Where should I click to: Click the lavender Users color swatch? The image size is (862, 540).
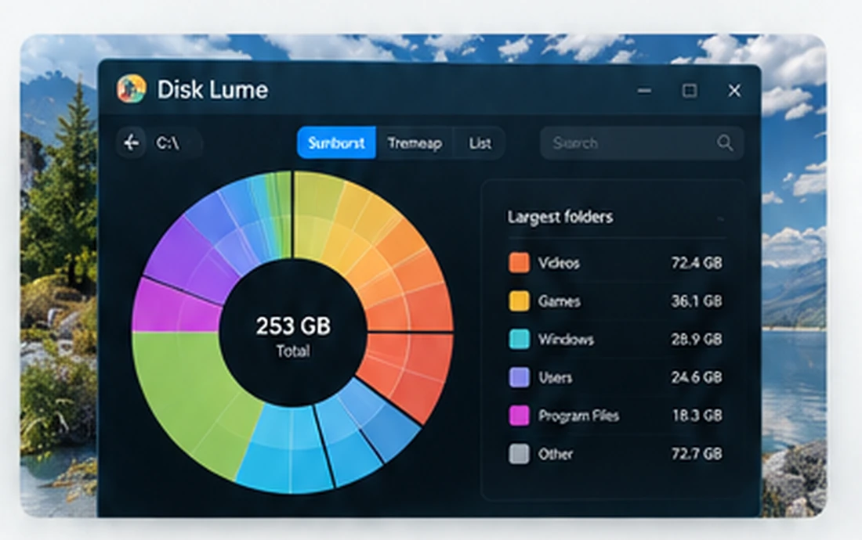(519, 377)
